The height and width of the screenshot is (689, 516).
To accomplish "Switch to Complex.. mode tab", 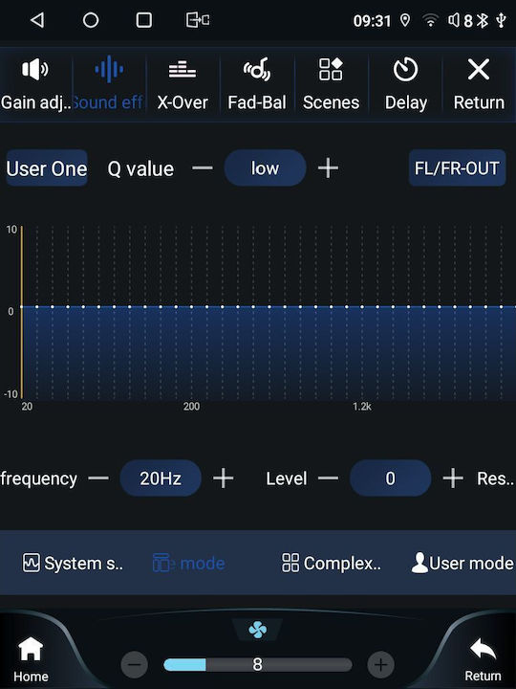I will click(x=332, y=563).
